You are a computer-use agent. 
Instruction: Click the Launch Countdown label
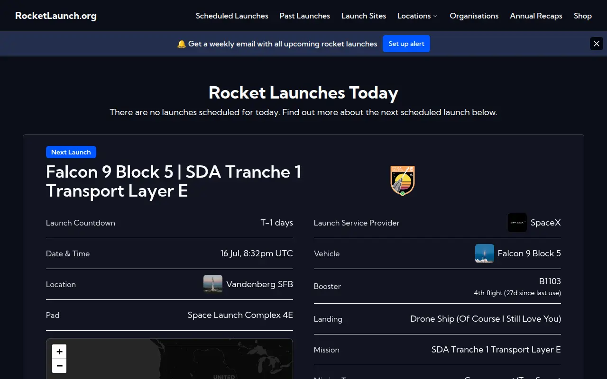[81, 223]
